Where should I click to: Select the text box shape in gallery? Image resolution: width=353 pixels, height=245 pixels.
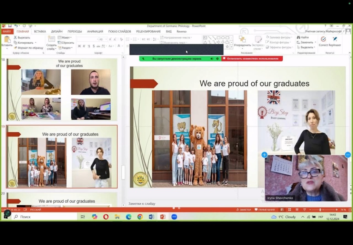coord(205,38)
